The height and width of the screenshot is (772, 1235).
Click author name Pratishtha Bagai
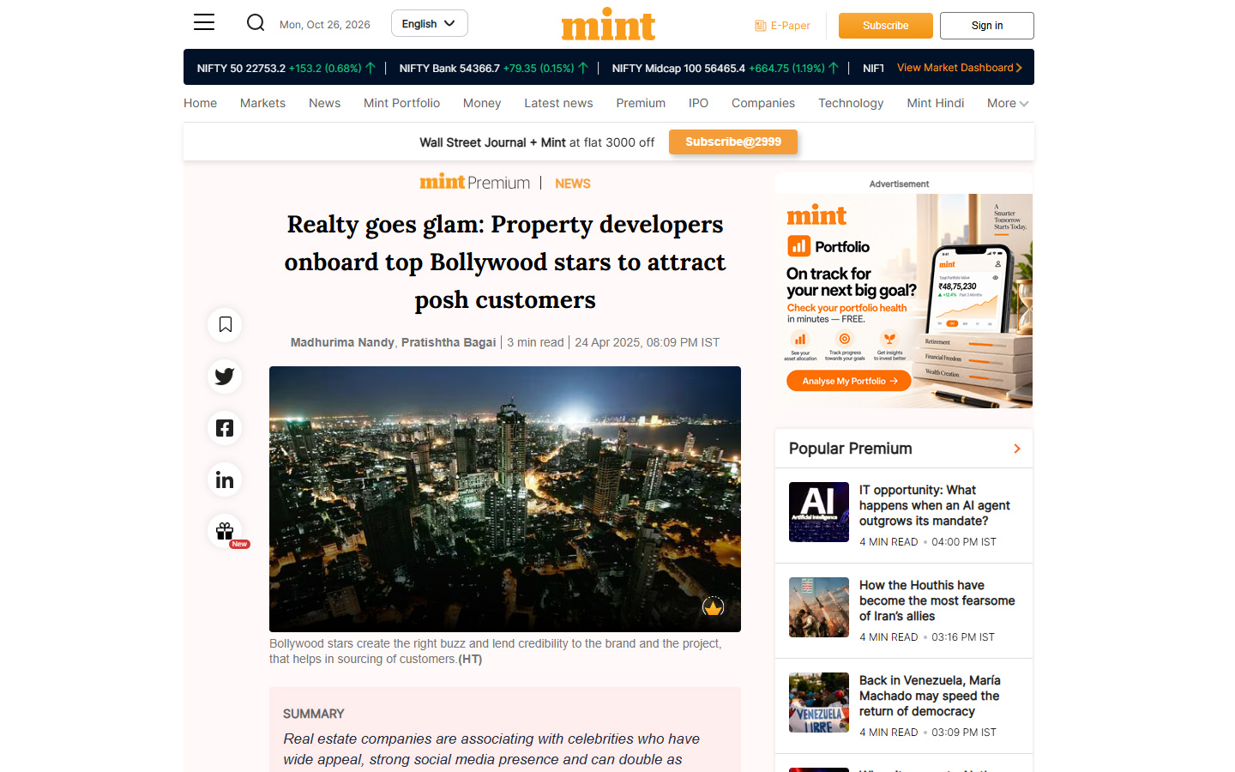[x=449, y=342]
